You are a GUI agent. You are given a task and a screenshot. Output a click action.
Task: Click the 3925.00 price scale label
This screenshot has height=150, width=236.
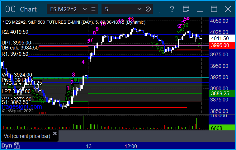click(219, 77)
